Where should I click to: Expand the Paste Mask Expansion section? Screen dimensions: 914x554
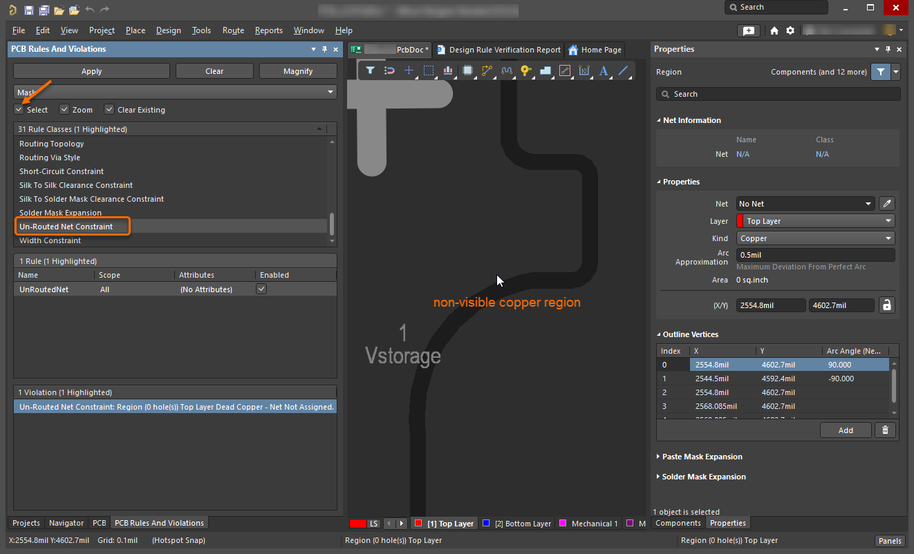click(x=702, y=457)
